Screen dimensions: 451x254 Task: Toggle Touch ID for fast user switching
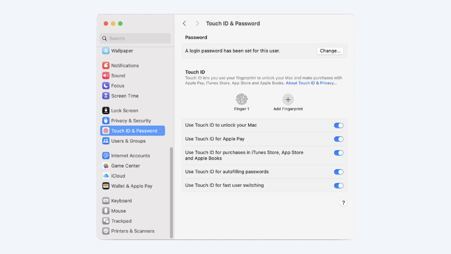[339, 186]
